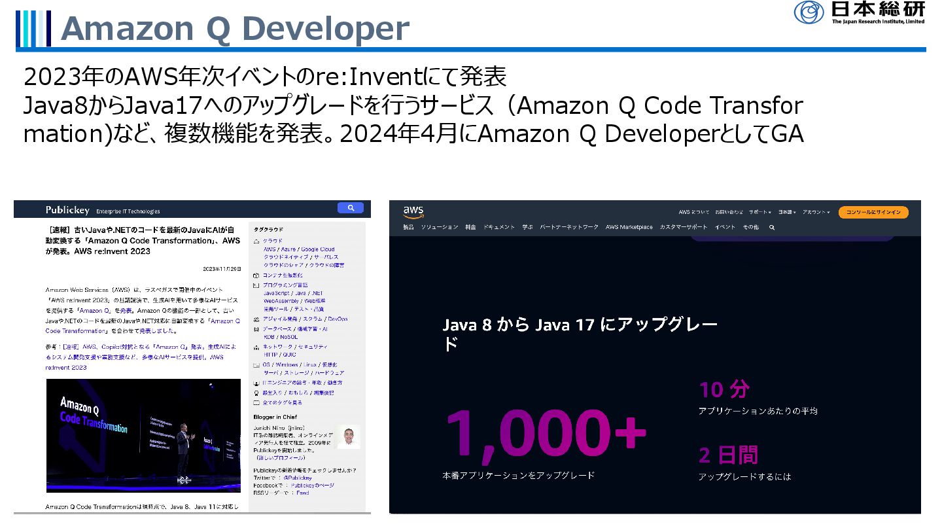Screen dimensions: 942x530
Task: Click the AWS について link
Action: pyautogui.click(x=693, y=212)
